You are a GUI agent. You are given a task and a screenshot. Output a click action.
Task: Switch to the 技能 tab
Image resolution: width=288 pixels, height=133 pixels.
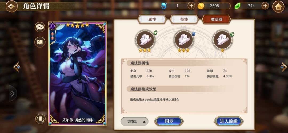pyautogui.click(x=184, y=19)
